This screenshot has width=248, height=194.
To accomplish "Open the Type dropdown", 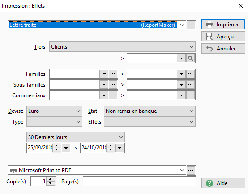I will click(x=54, y=121).
